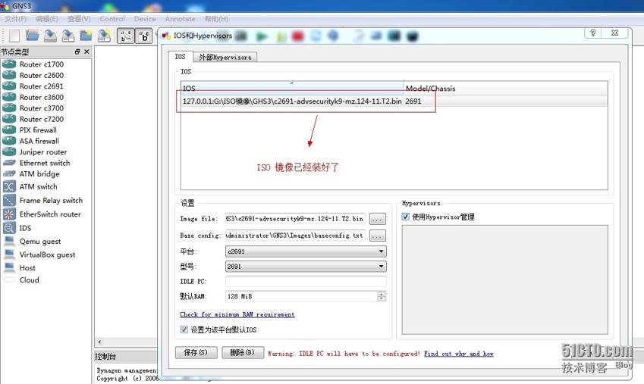Image resolution: width=644 pixels, height=384 pixels.
Task: Increase default RAM with the up arrow
Action: (382, 294)
